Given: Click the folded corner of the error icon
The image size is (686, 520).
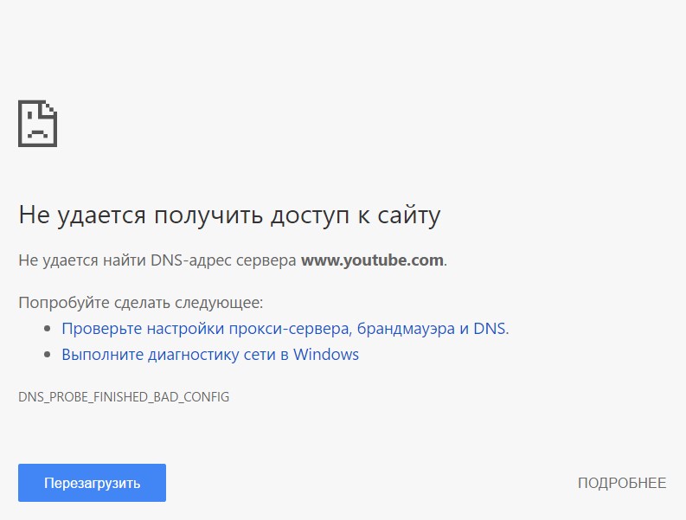Looking at the screenshot, I should point(50,107).
